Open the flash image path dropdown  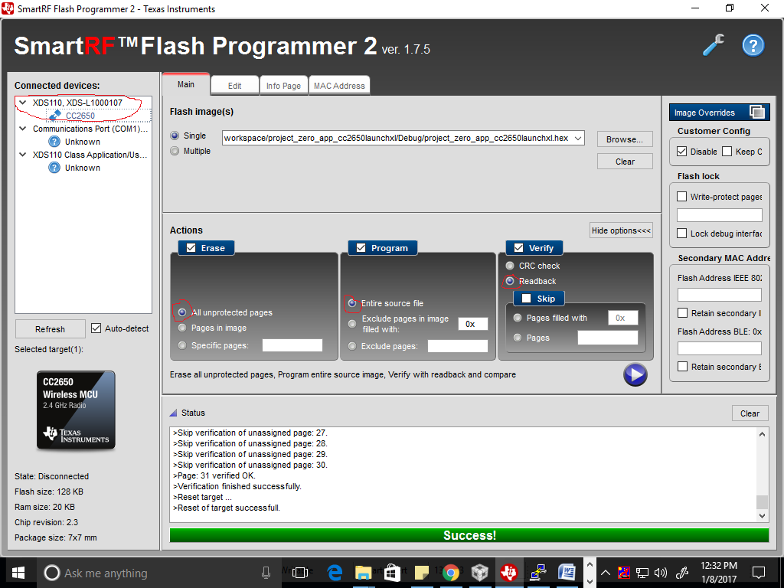coord(578,138)
